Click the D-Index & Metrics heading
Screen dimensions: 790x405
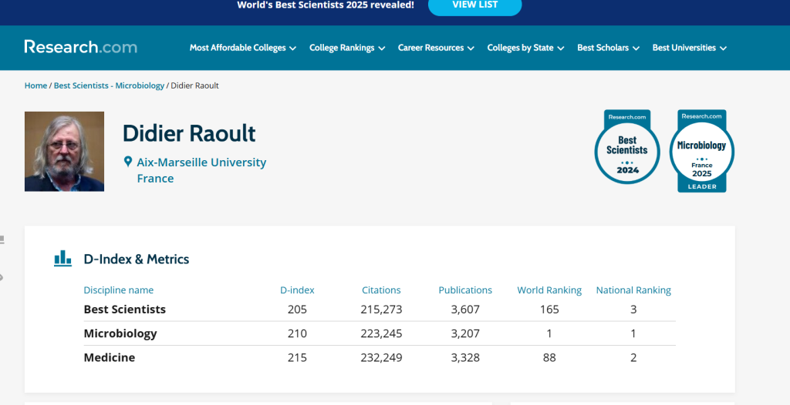coord(137,259)
